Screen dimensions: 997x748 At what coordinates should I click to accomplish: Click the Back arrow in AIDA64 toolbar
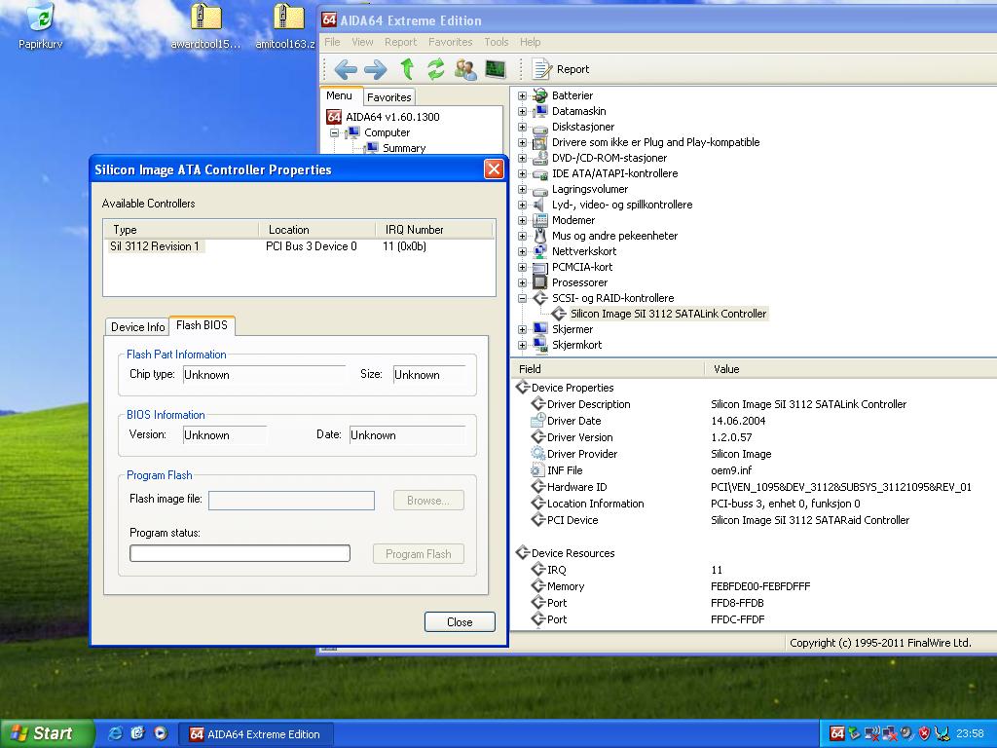[x=346, y=69]
